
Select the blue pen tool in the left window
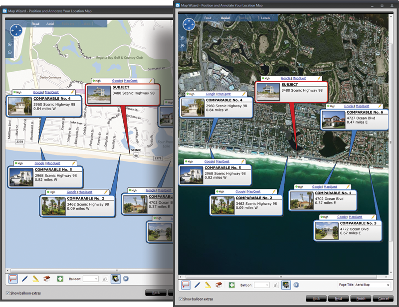[x=24, y=279]
